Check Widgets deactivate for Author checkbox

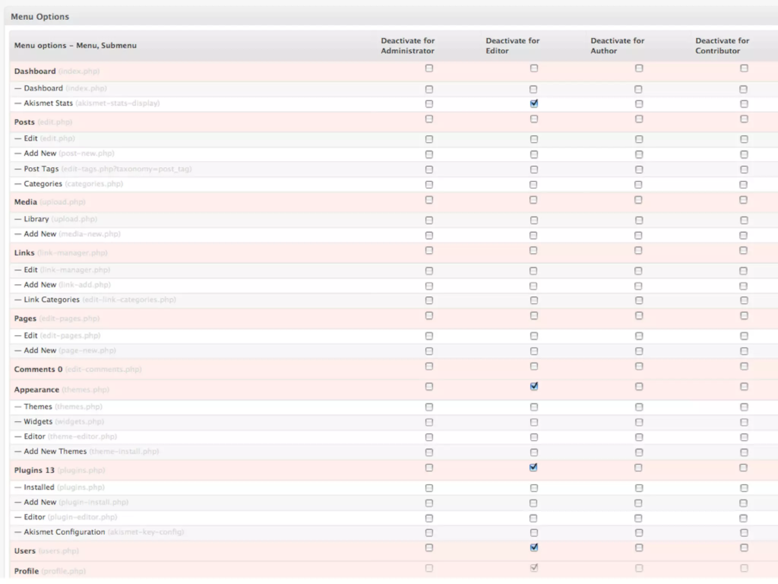[x=639, y=422]
